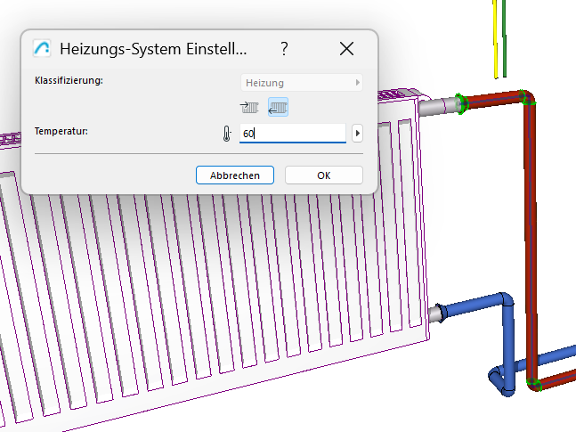Open the Heizung classification dropdown
The image size is (576, 432).
pos(302,83)
